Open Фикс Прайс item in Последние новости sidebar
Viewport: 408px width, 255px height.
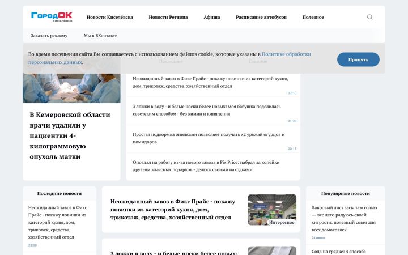(57, 222)
